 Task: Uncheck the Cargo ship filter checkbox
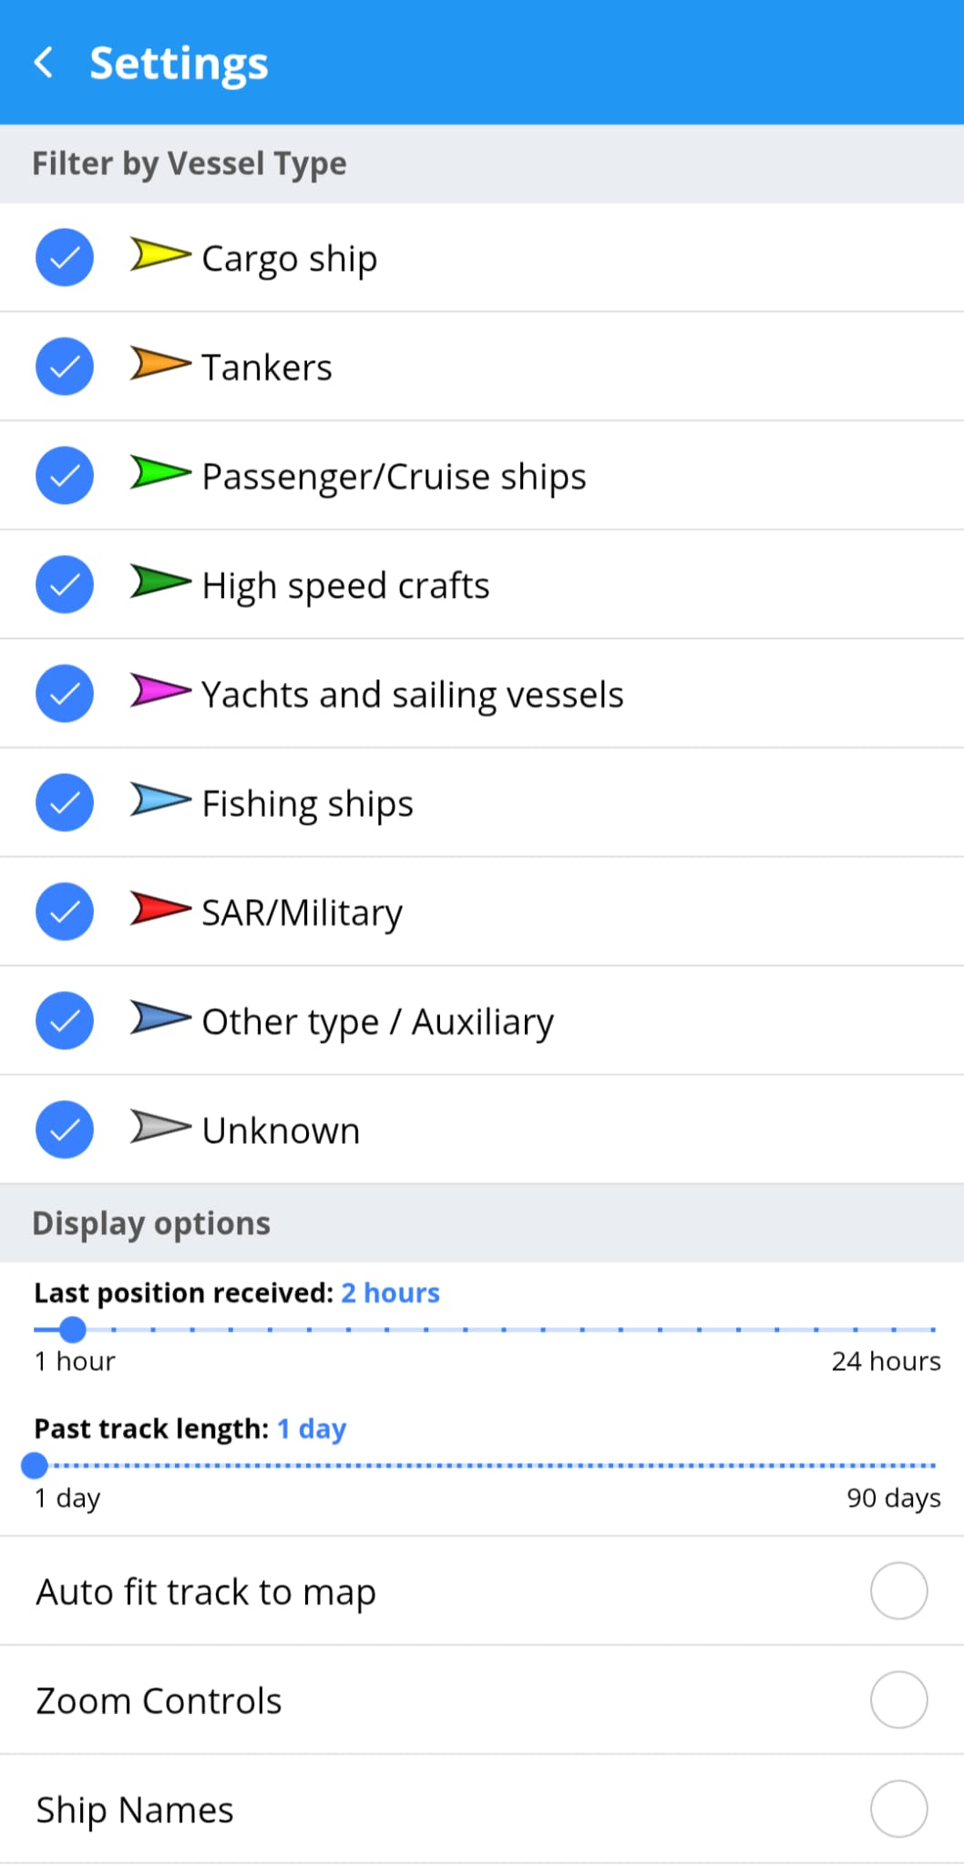(65, 258)
